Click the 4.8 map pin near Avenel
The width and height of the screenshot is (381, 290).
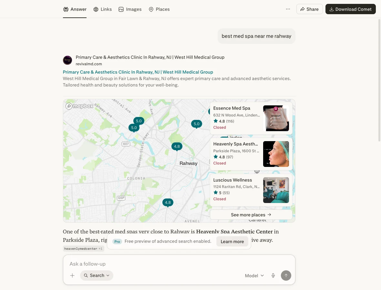(x=168, y=203)
